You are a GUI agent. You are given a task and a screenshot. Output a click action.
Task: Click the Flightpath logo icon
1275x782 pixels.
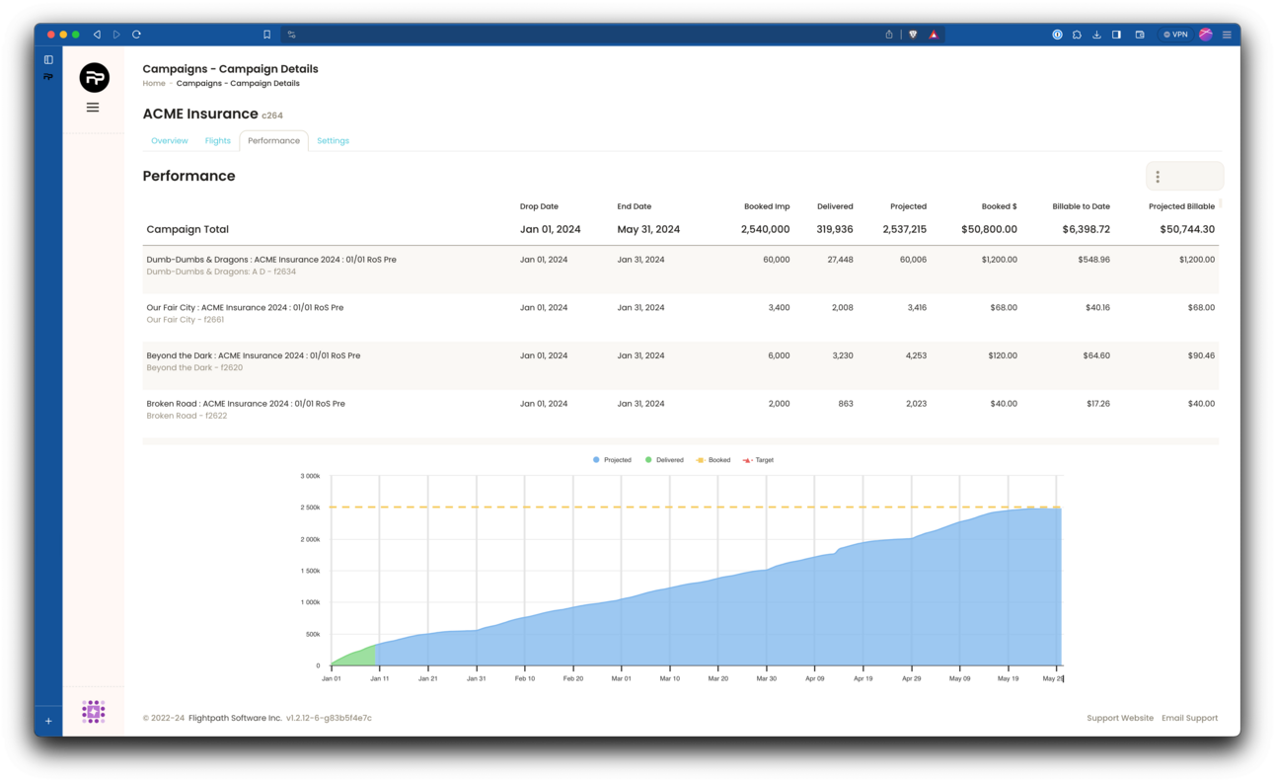[95, 77]
